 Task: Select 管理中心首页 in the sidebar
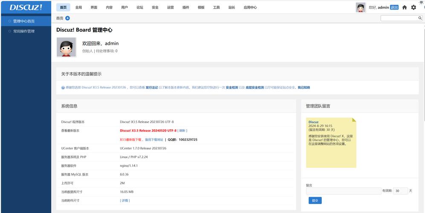(x=26, y=21)
